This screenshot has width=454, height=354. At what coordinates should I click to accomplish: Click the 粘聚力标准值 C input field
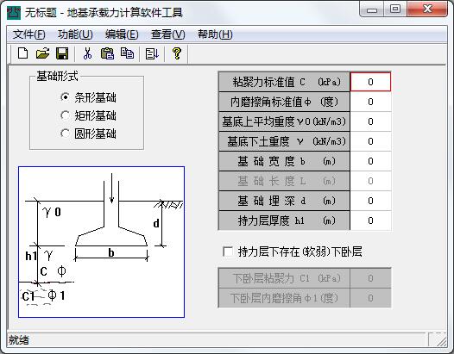click(370, 82)
